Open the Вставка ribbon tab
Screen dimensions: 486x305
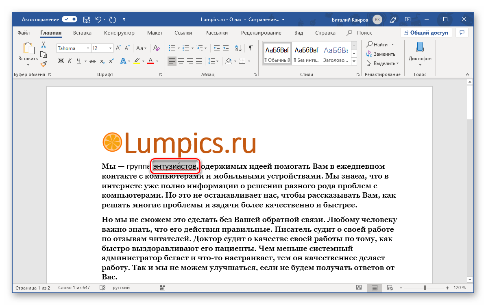(x=82, y=33)
